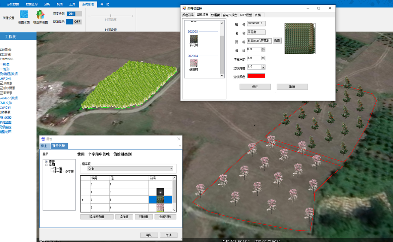Click the 添加所有值 button

(x=97, y=217)
